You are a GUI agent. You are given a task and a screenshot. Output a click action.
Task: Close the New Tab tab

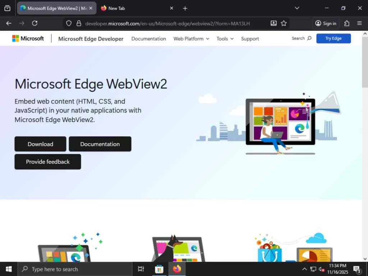coord(171,8)
